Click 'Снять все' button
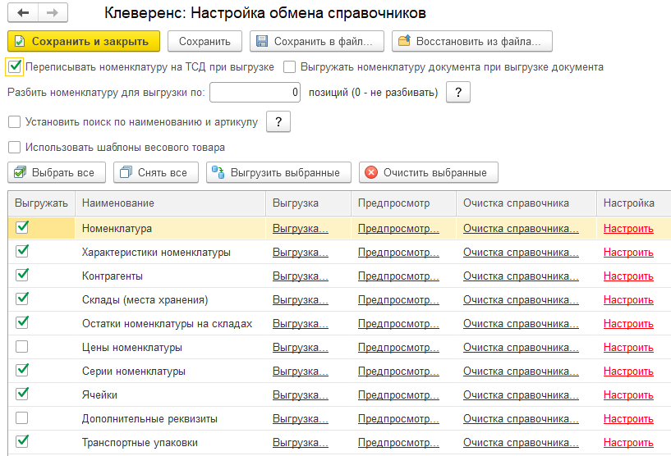The image size is (671, 456). click(156, 173)
